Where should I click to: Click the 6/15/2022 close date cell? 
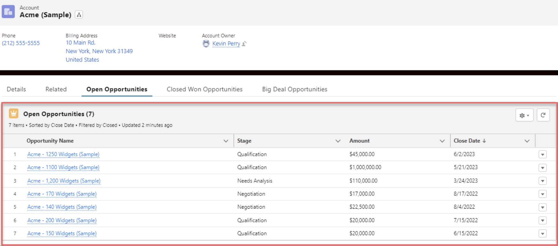tap(466, 234)
